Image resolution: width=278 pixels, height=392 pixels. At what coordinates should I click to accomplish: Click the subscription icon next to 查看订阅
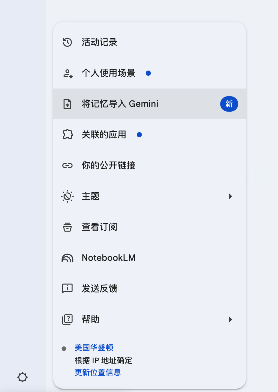tap(67, 227)
